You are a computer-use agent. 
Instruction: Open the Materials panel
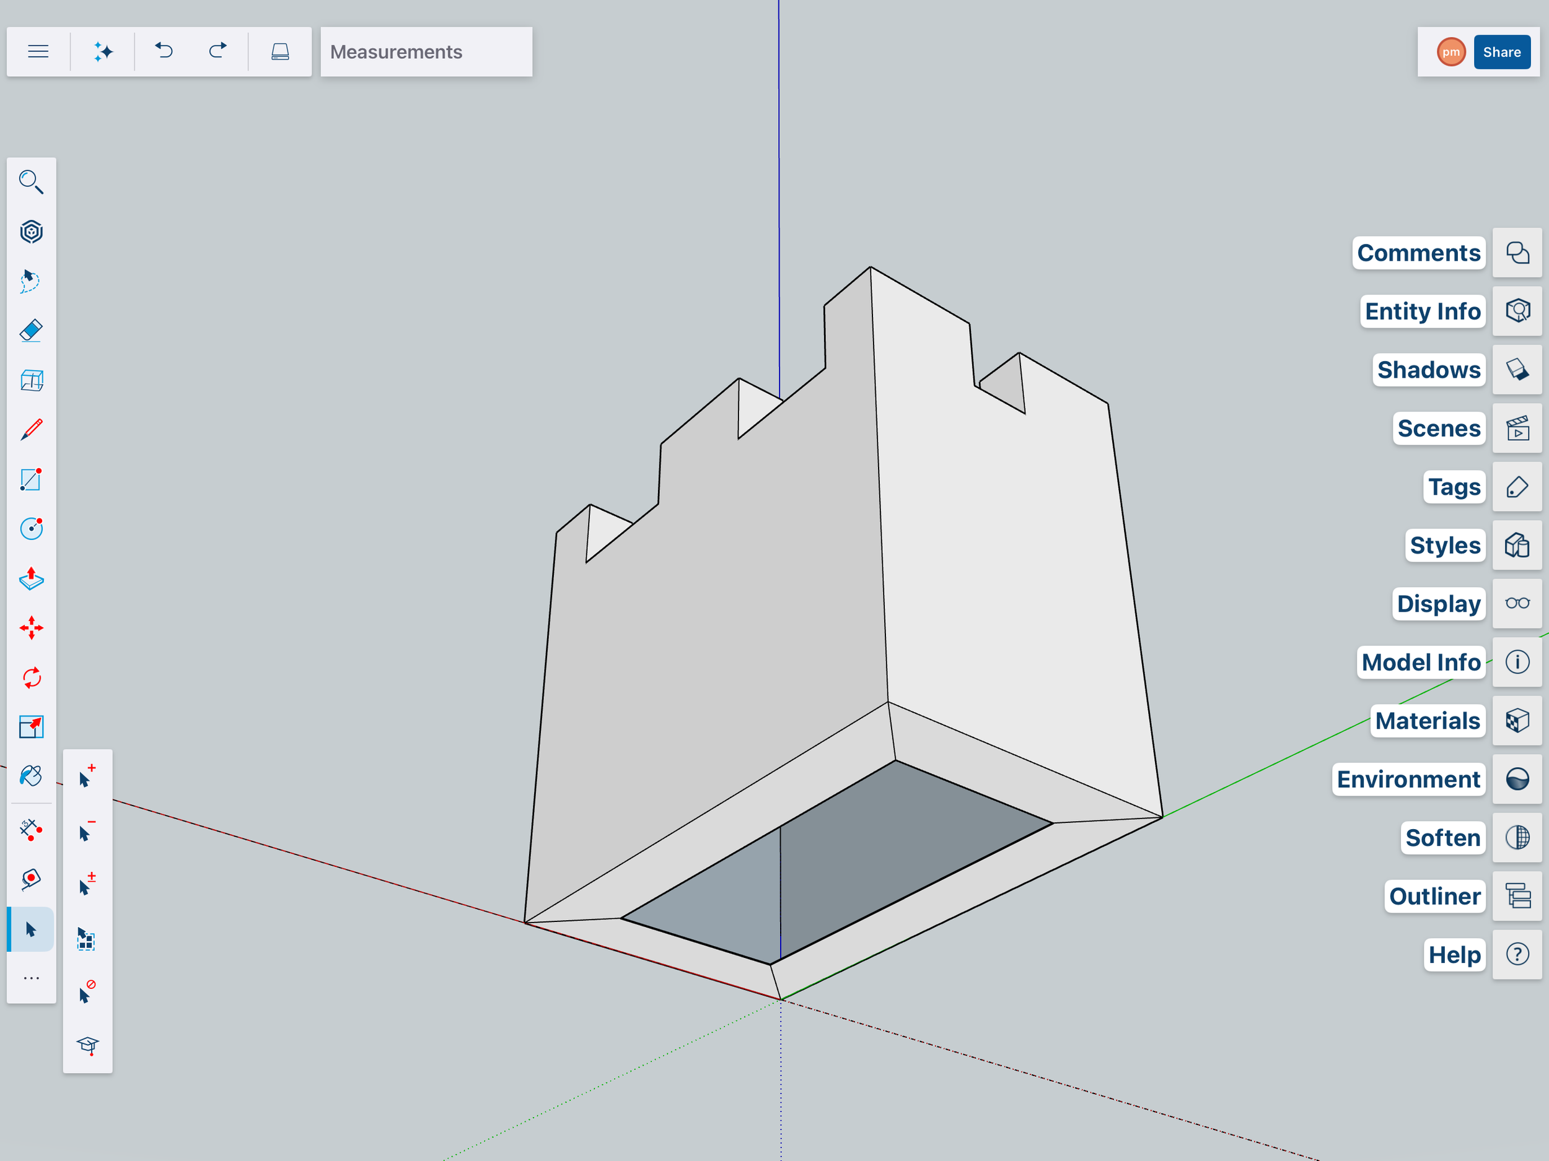(1517, 720)
